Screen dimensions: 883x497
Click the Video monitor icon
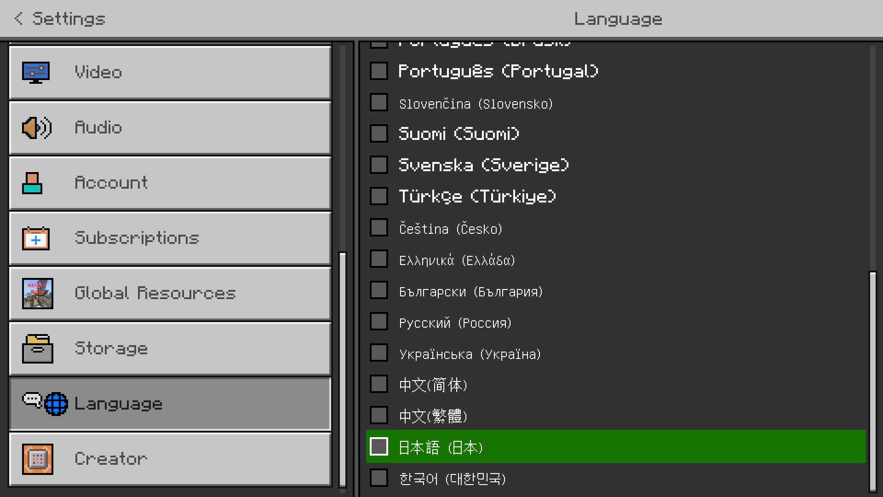[36, 72]
